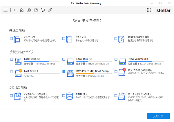Click the スキャン button
The image size is (174, 122).
click(158, 116)
